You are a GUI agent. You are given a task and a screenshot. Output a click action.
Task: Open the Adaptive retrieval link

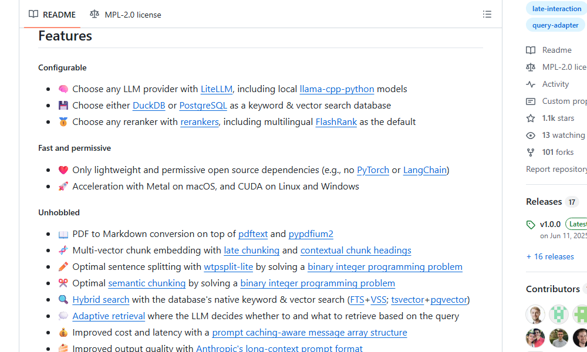(x=109, y=316)
